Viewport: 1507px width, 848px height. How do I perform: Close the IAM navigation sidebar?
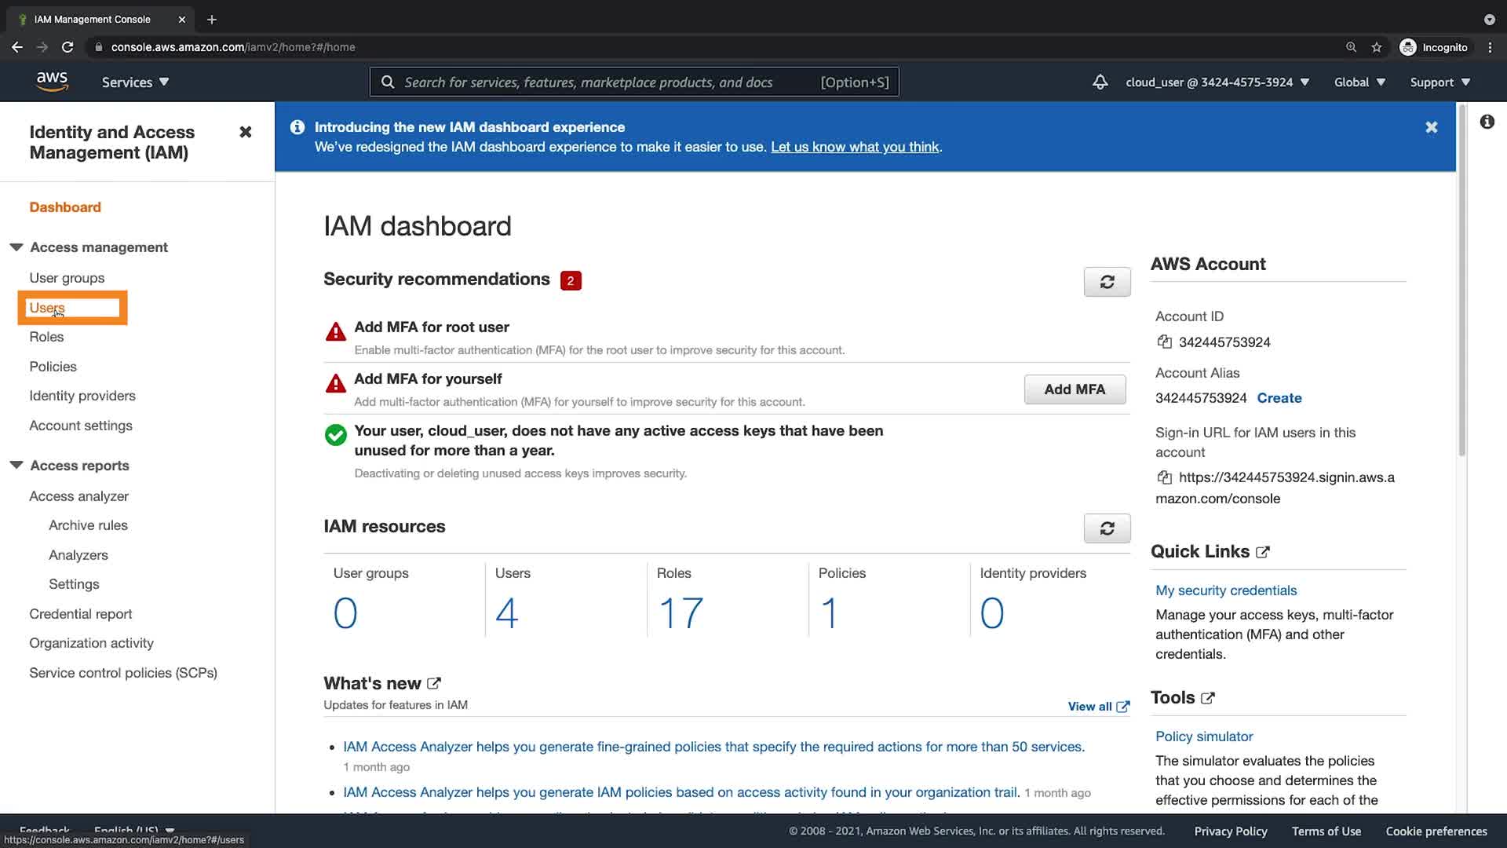246,132
